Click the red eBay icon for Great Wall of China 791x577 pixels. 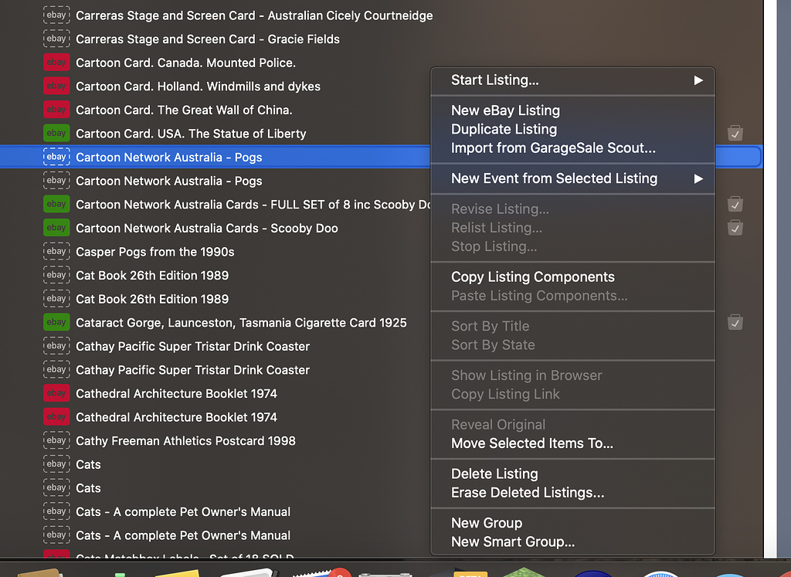56,110
